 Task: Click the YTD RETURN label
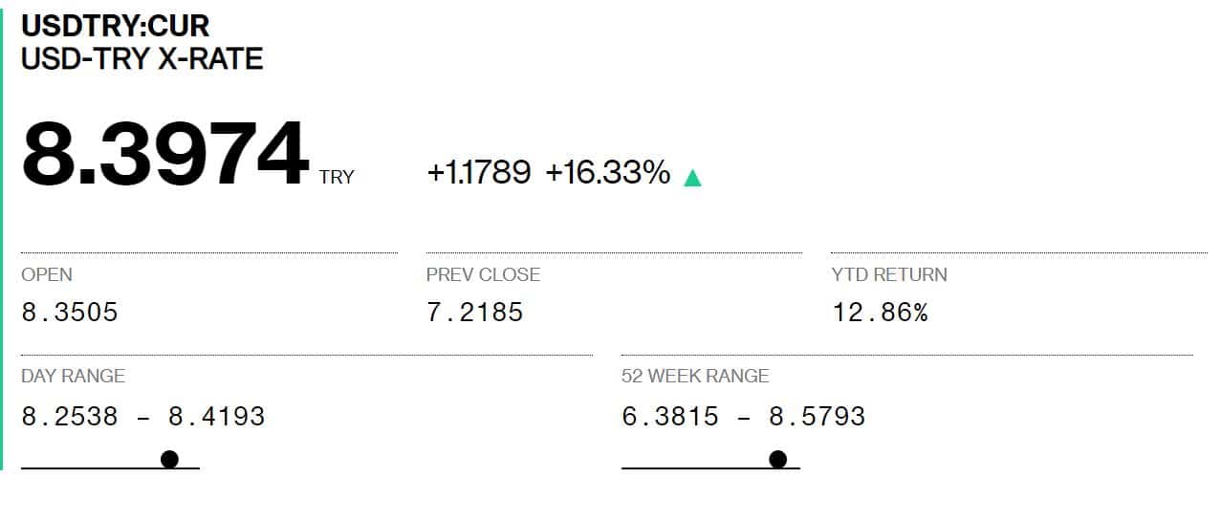click(x=889, y=274)
